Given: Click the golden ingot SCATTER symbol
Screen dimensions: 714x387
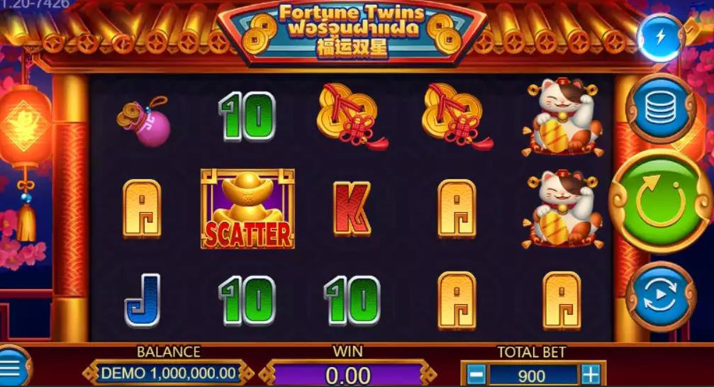Looking at the screenshot, I should click(247, 208).
